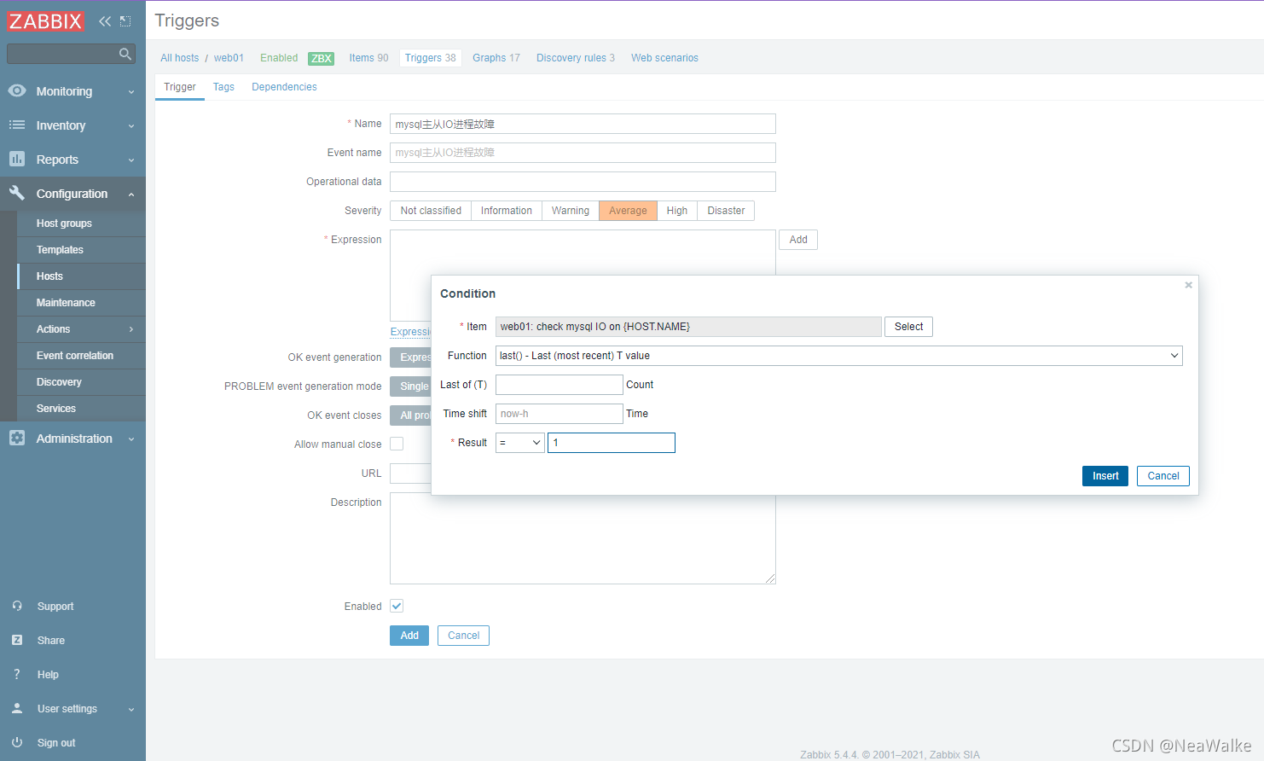Close the Condition dialog with X

point(1188,285)
